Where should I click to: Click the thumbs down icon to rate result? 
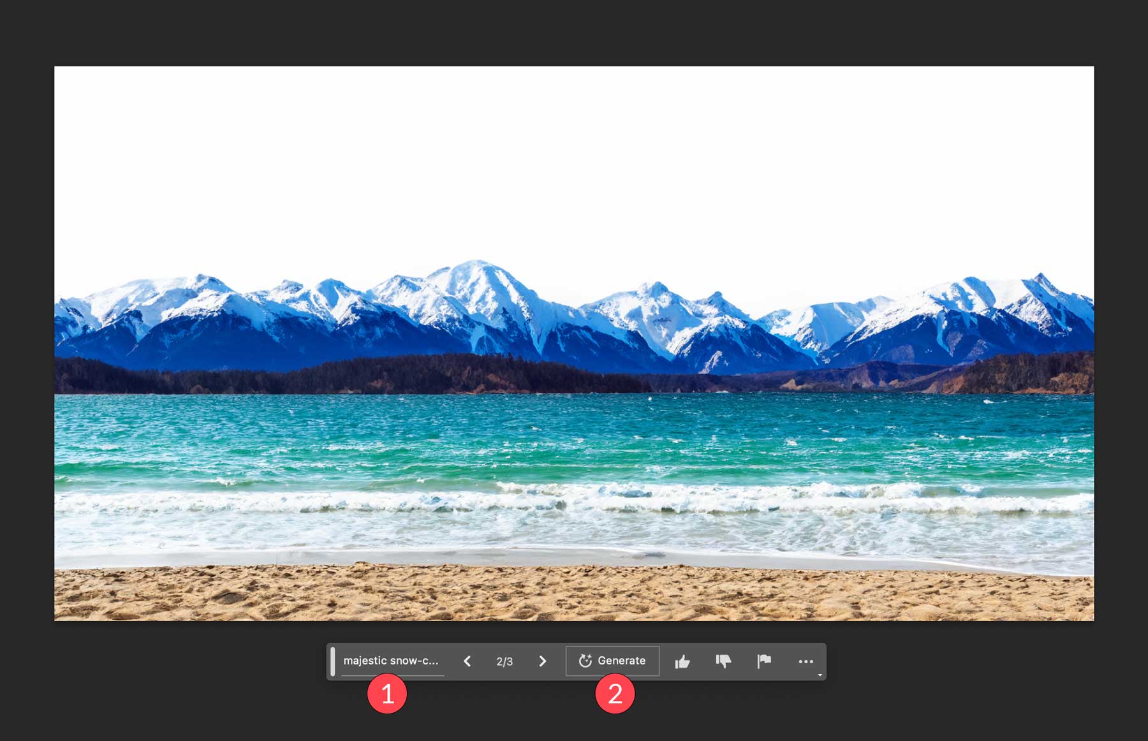coord(723,661)
